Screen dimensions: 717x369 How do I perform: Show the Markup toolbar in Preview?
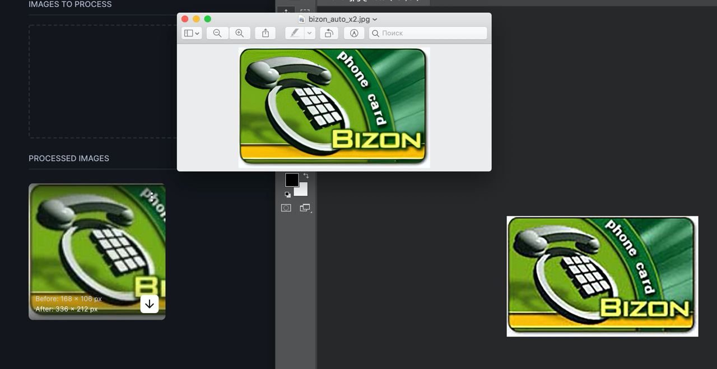click(354, 33)
